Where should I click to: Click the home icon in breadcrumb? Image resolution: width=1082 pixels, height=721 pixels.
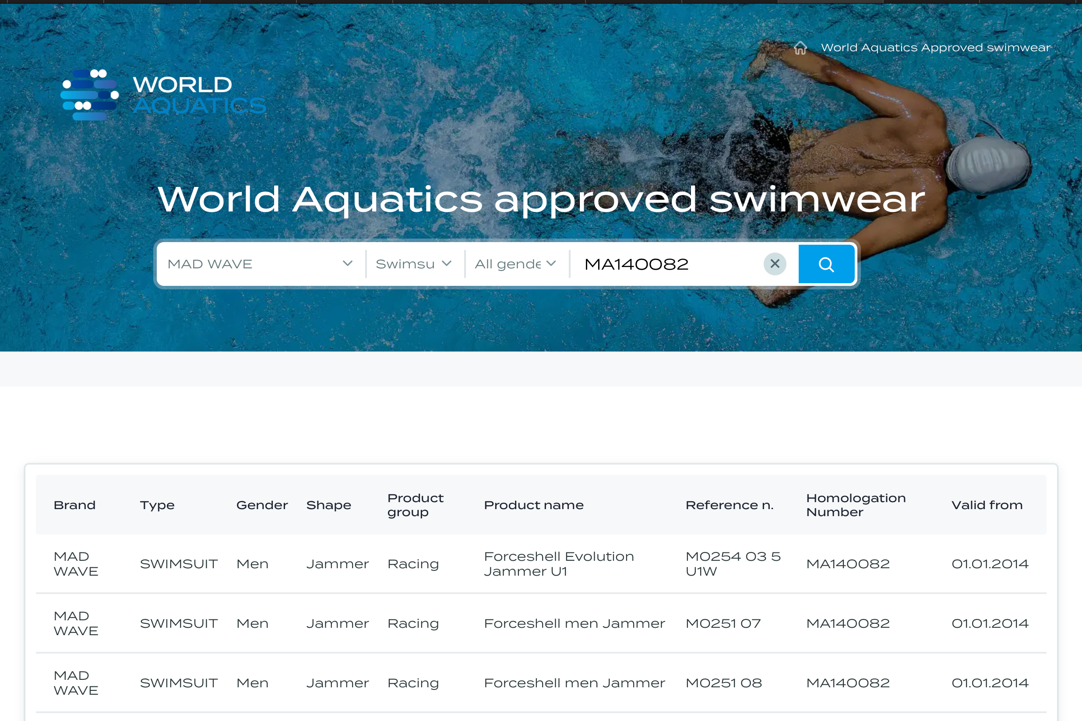pyautogui.click(x=800, y=48)
